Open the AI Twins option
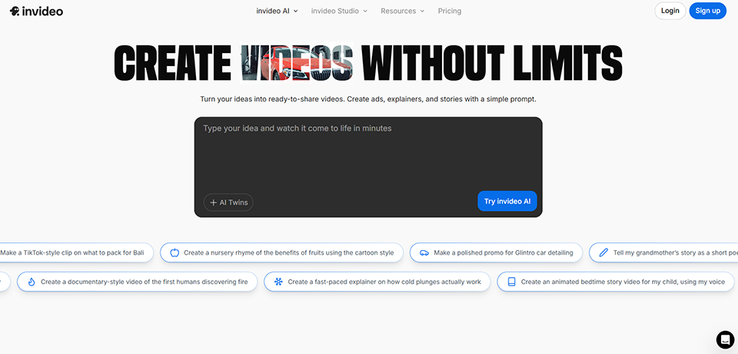The width and height of the screenshot is (738, 354). [228, 202]
